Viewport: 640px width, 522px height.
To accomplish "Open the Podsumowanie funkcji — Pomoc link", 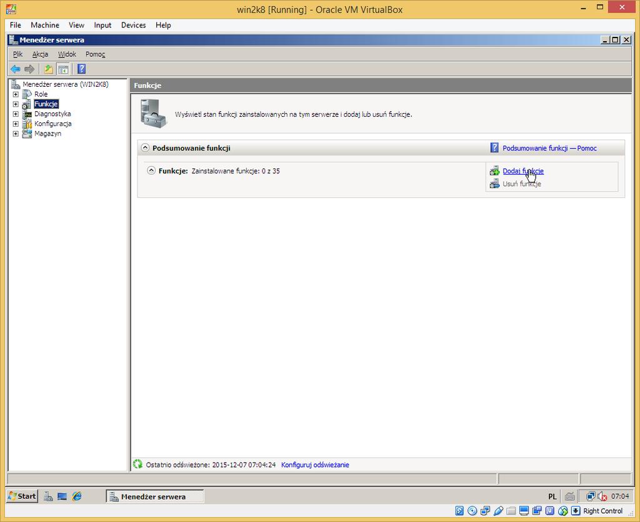I will (x=549, y=148).
